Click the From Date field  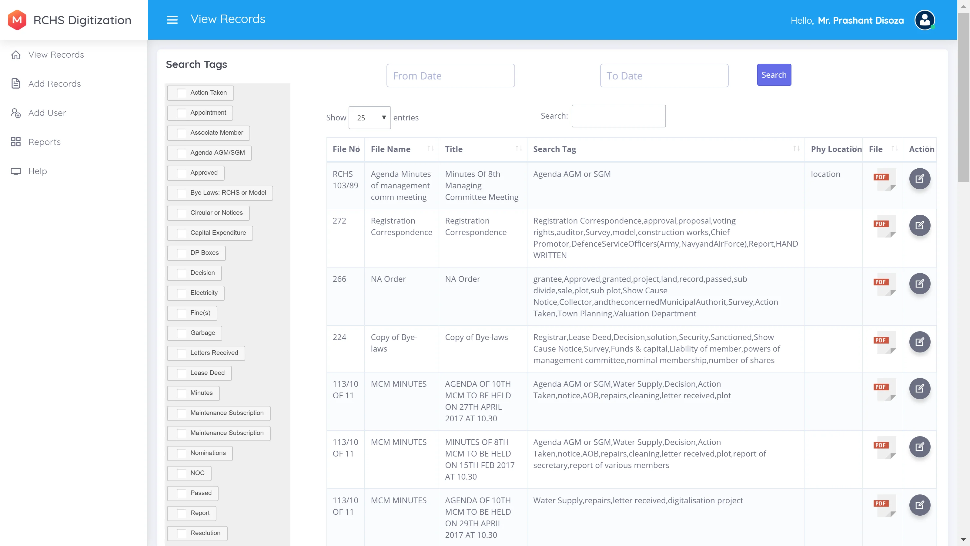point(450,75)
